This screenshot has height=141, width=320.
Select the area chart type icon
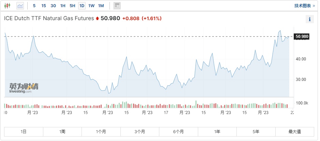(x=20, y=6)
